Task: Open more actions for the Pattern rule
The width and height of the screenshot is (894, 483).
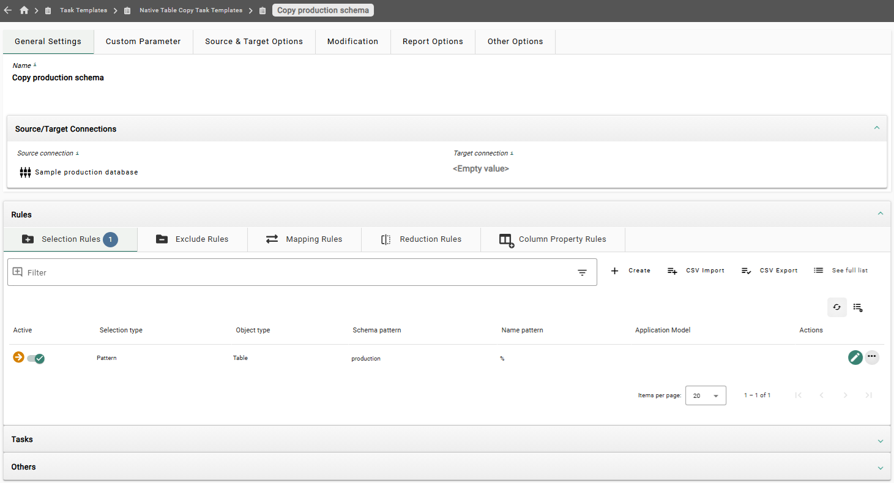Action: pyautogui.click(x=872, y=357)
